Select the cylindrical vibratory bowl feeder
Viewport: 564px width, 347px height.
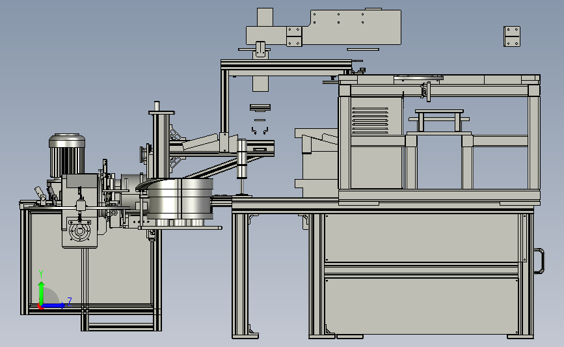[180, 199]
